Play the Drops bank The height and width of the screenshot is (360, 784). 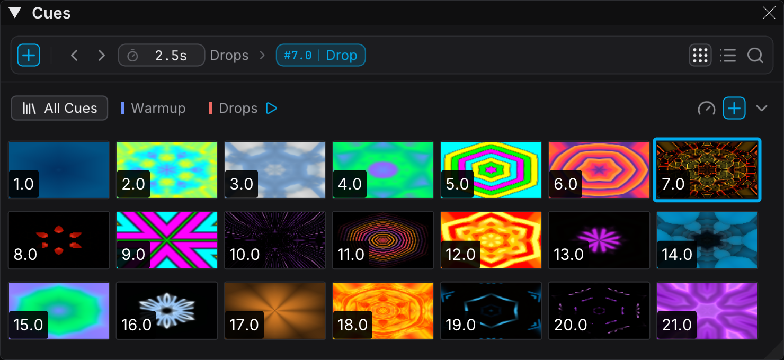271,108
